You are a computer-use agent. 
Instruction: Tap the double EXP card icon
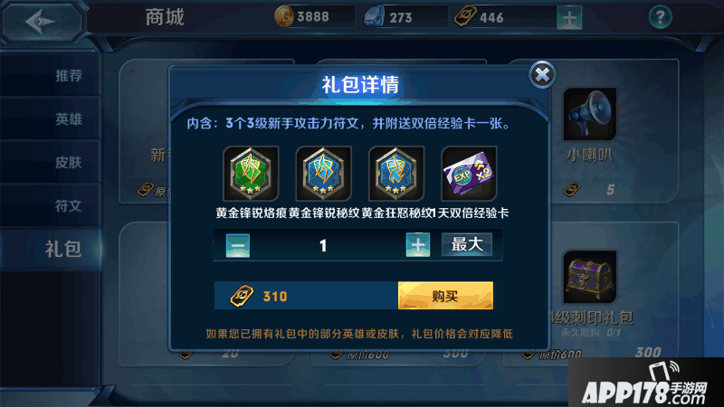click(469, 174)
